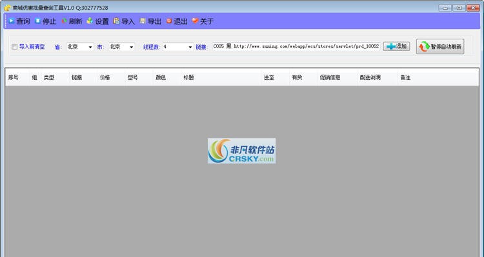Image resolution: width=484 pixels, height=257 pixels.
Task: Select the 标题 column header
Action: [221, 77]
